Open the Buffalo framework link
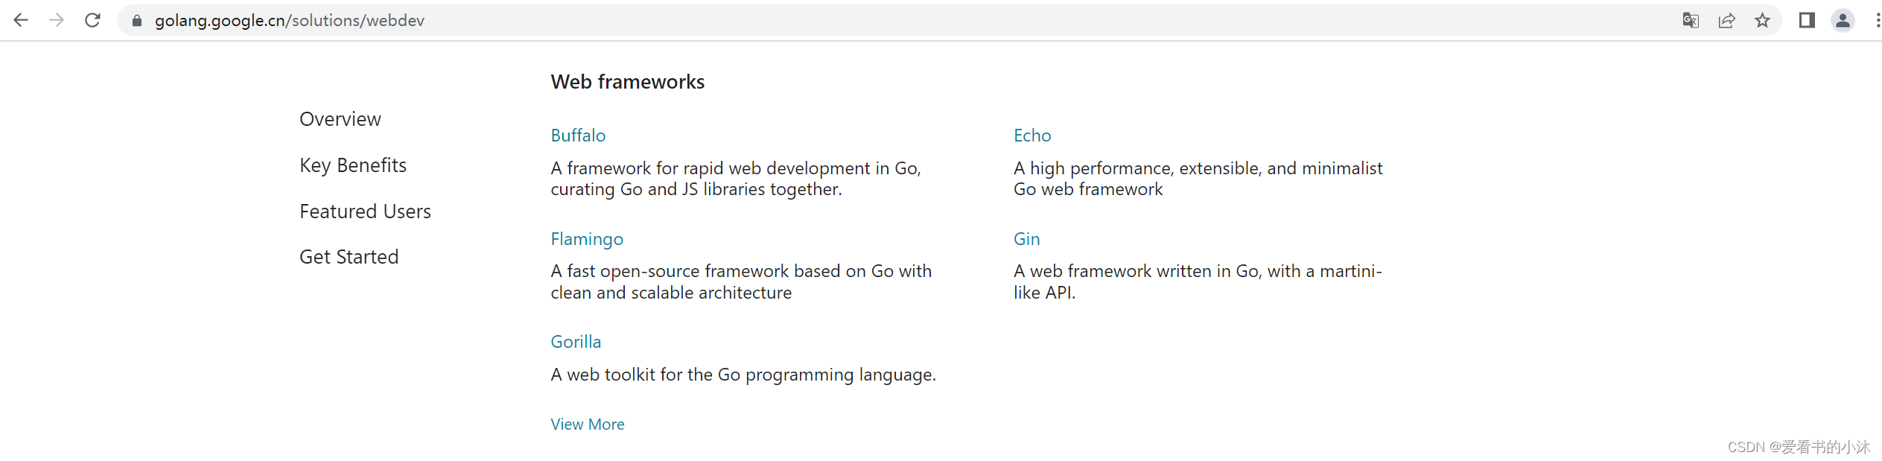The width and height of the screenshot is (1882, 461). click(x=578, y=136)
